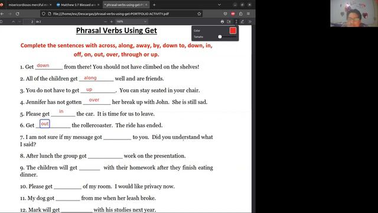Select the phrasal-verbs-using-get tab
Screen dimensions: 378x213
point(126,5)
